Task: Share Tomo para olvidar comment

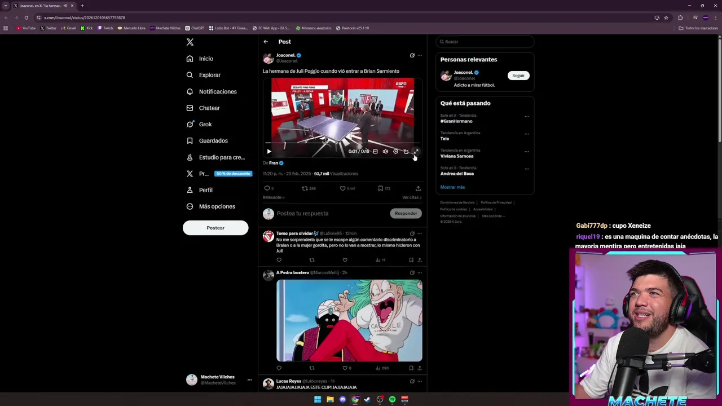Action: click(x=419, y=260)
